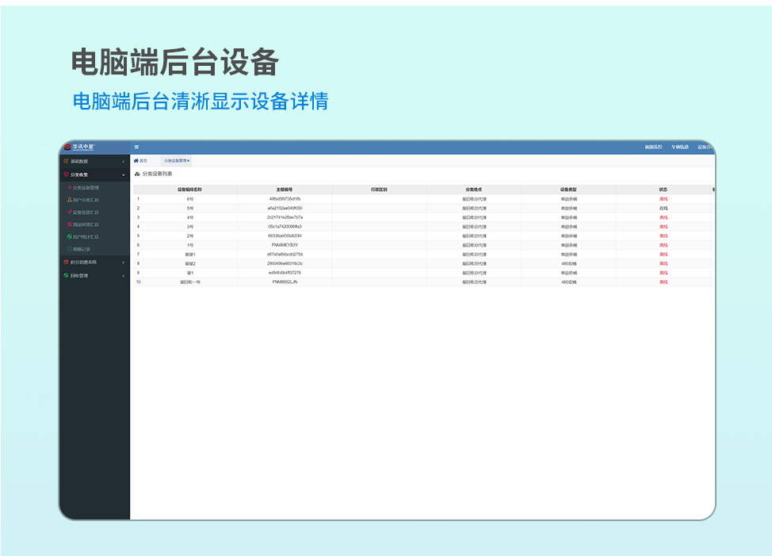Open 车辆轨迹 in the top bar
Viewport: 772px width, 556px height.
pos(679,147)
